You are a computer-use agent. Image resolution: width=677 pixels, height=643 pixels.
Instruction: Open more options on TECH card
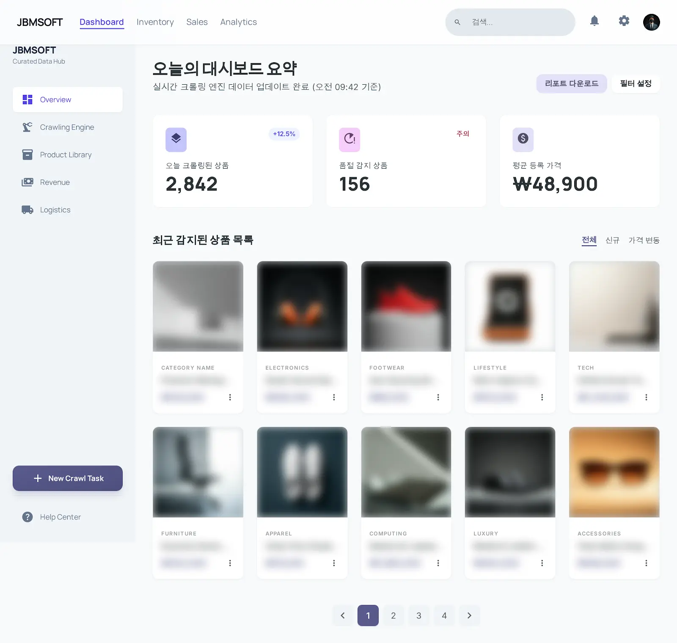(x=646, y=397)
